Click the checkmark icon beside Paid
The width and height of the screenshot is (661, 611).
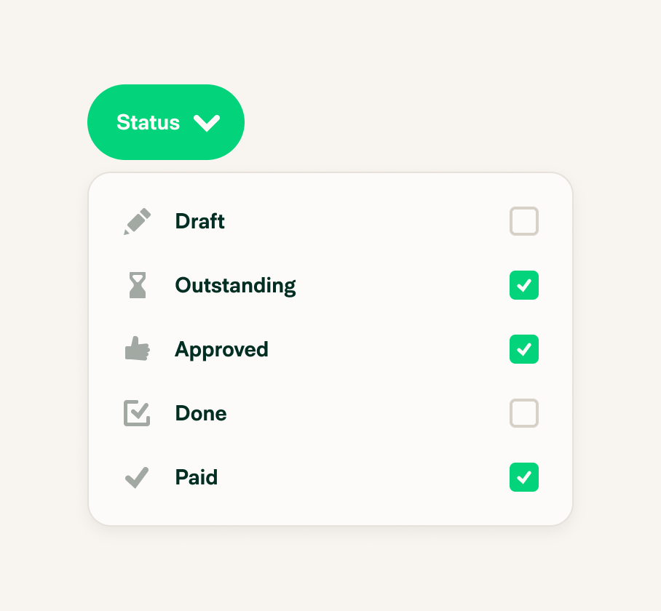(137, 477)
